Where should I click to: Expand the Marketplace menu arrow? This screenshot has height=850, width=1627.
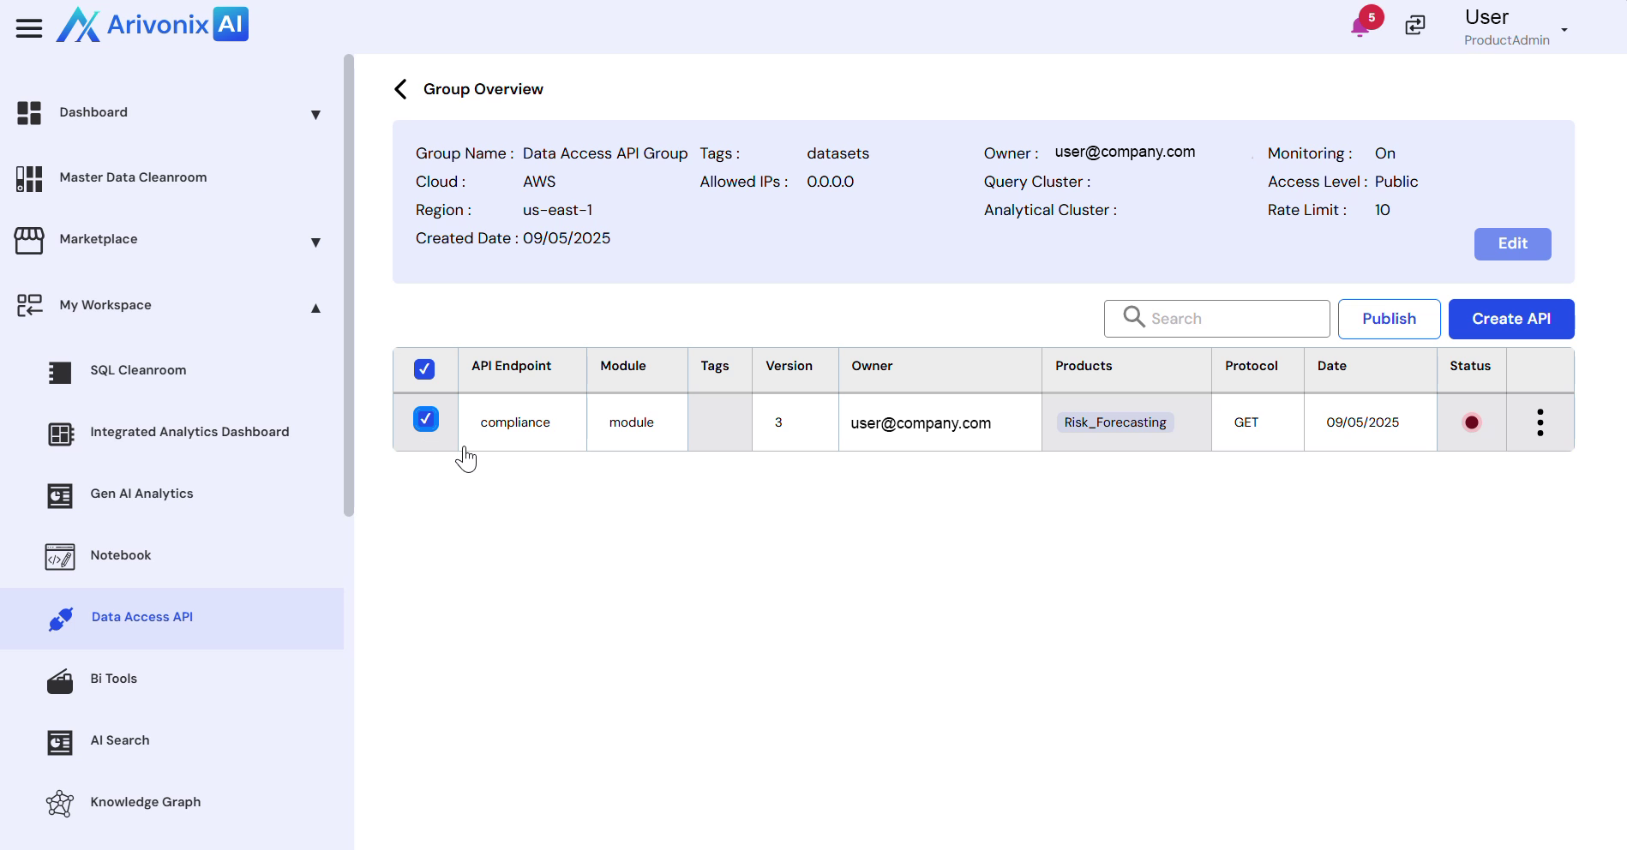(x=315, y=242)
